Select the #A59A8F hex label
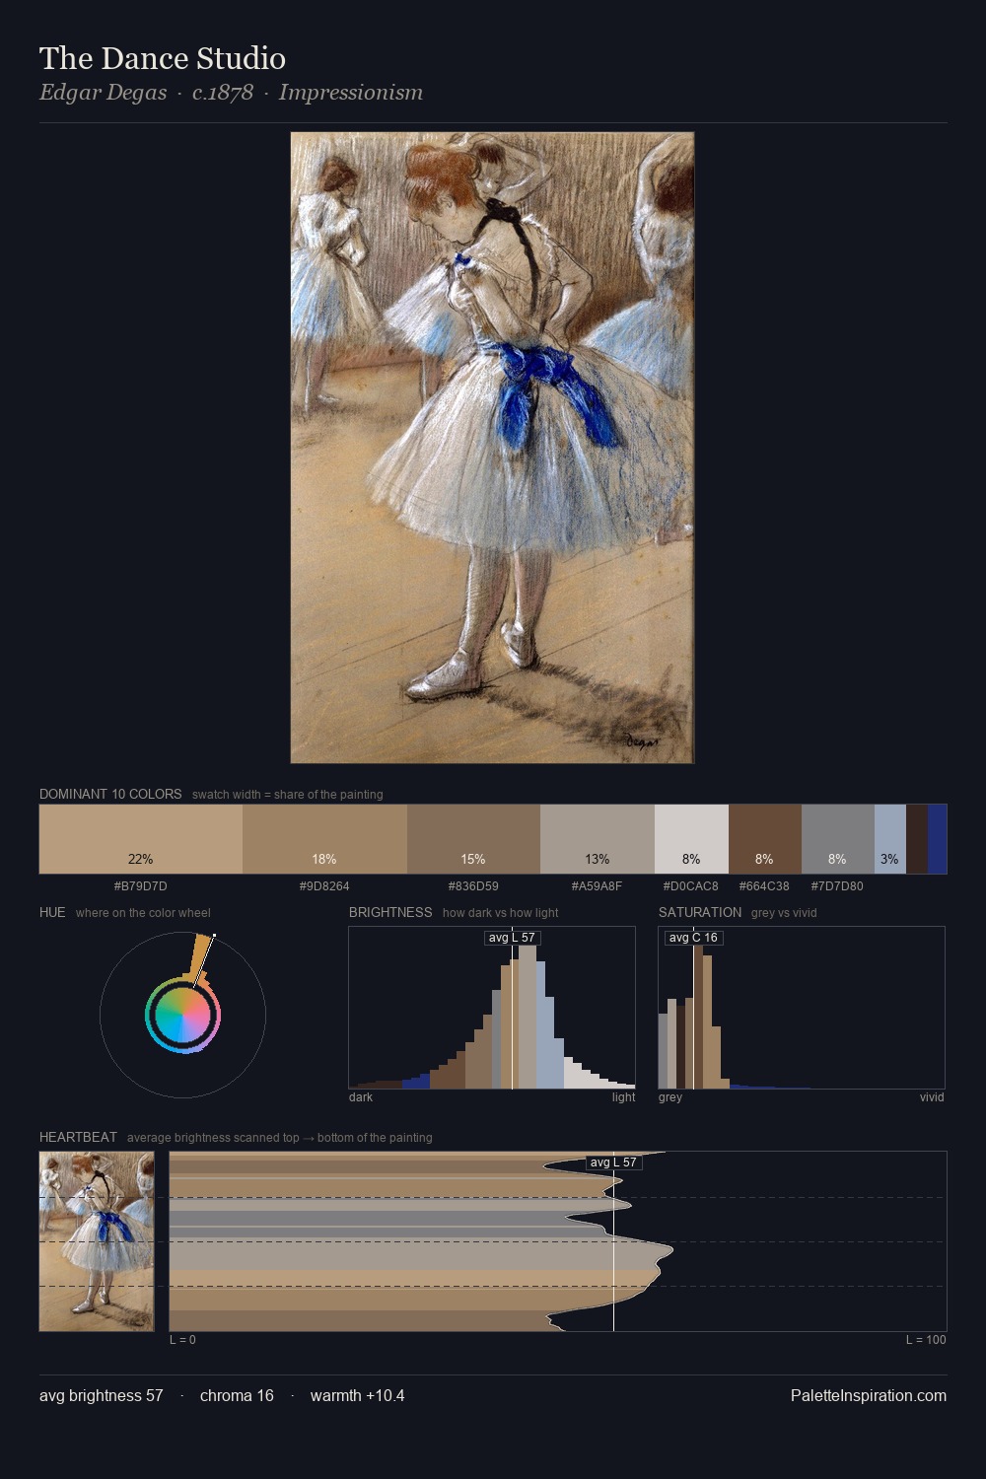 coord(598,886)
